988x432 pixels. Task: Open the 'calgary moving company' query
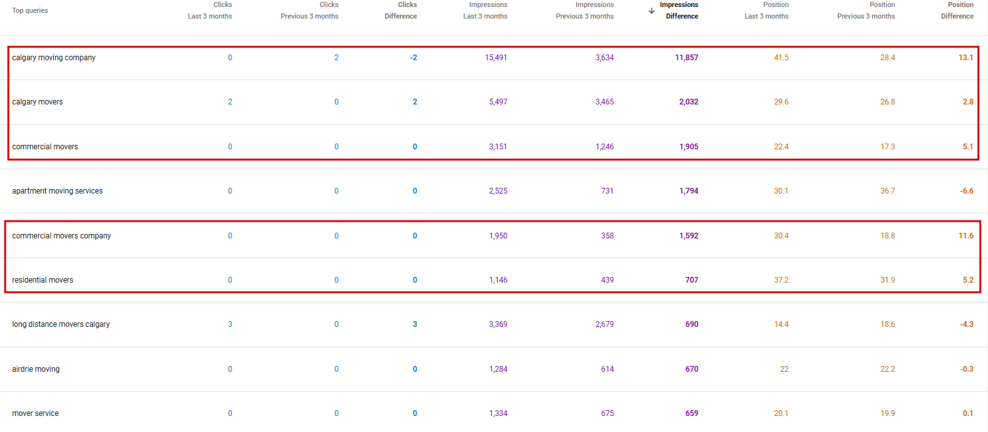54,58
